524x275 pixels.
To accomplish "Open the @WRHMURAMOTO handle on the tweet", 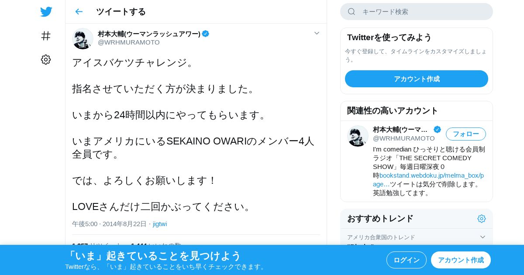I will pyautogui.click(x=129, y=42).
